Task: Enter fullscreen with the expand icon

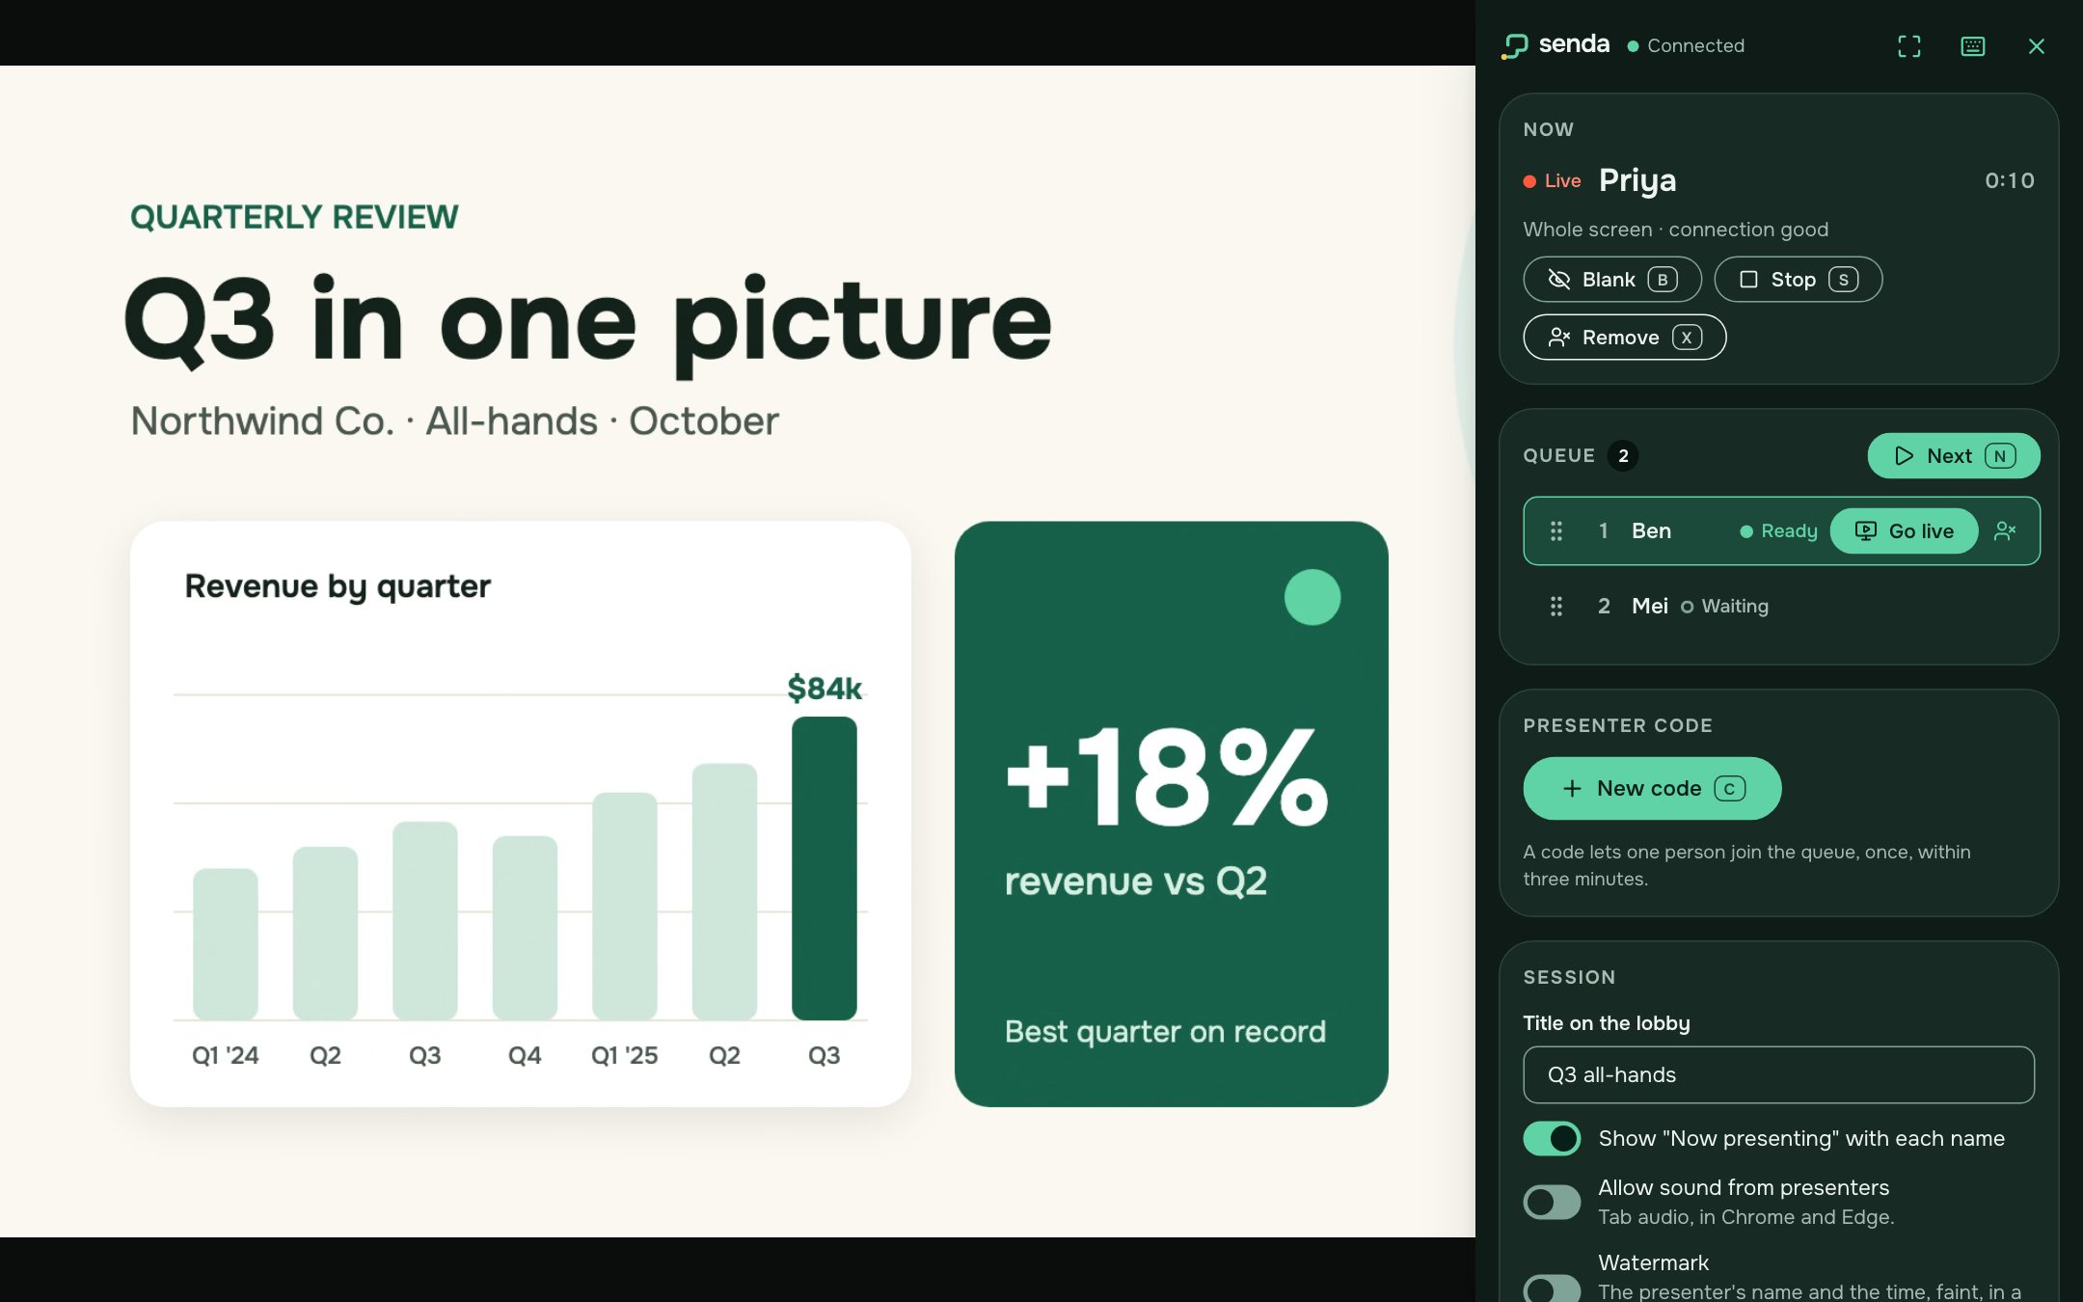Action: 1908,45
